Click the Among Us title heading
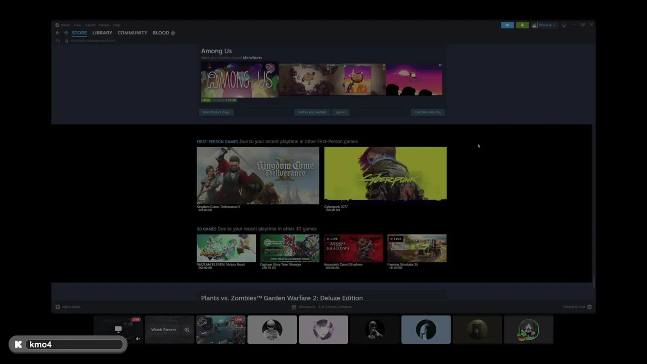 coord(216,51)
